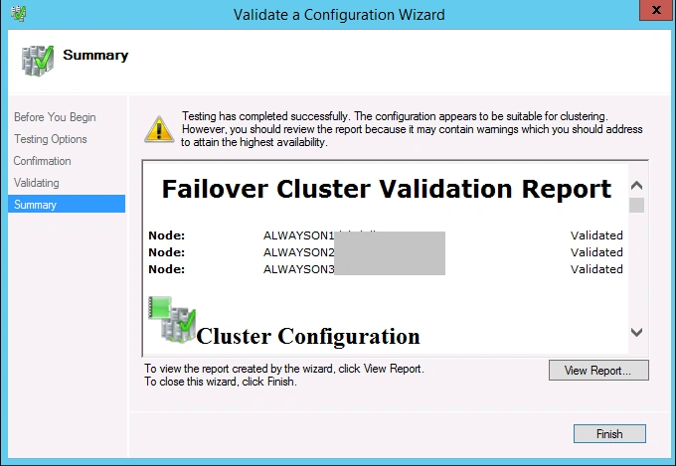Click the wizard icon in the title bar
The width and height of the screenshot is (676, 466).
(19, 13)
